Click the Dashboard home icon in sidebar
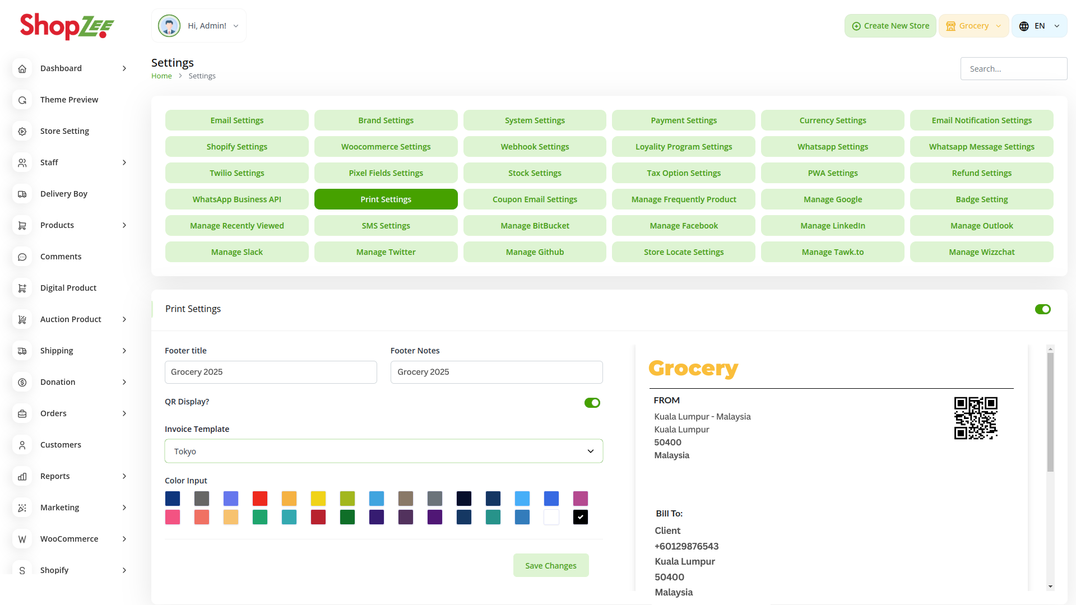The image size is (1076, 605). coord(22,68)
